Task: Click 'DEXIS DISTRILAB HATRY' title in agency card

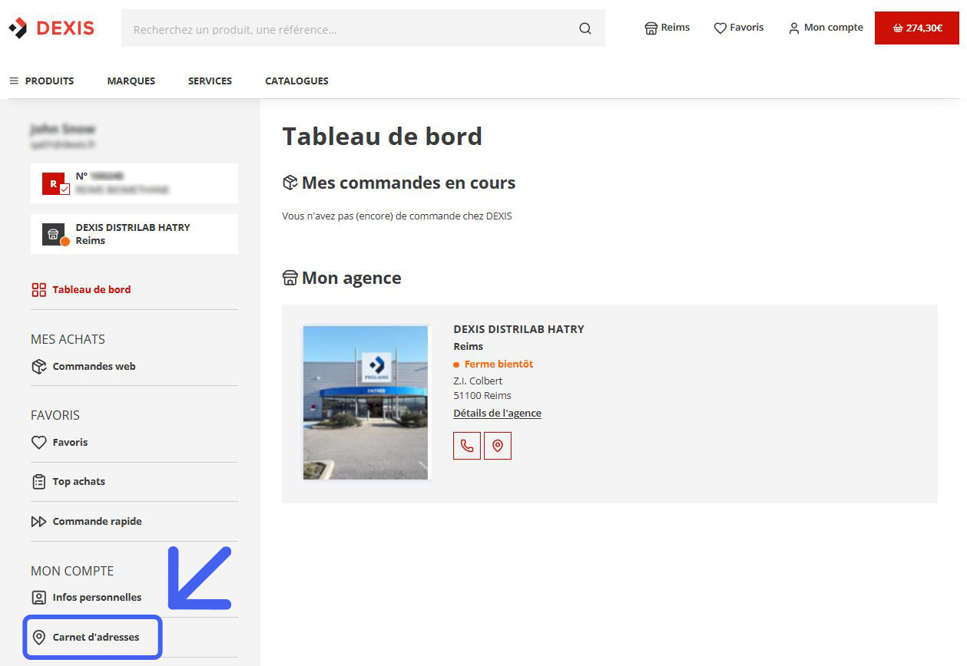Action: (519, 329)
